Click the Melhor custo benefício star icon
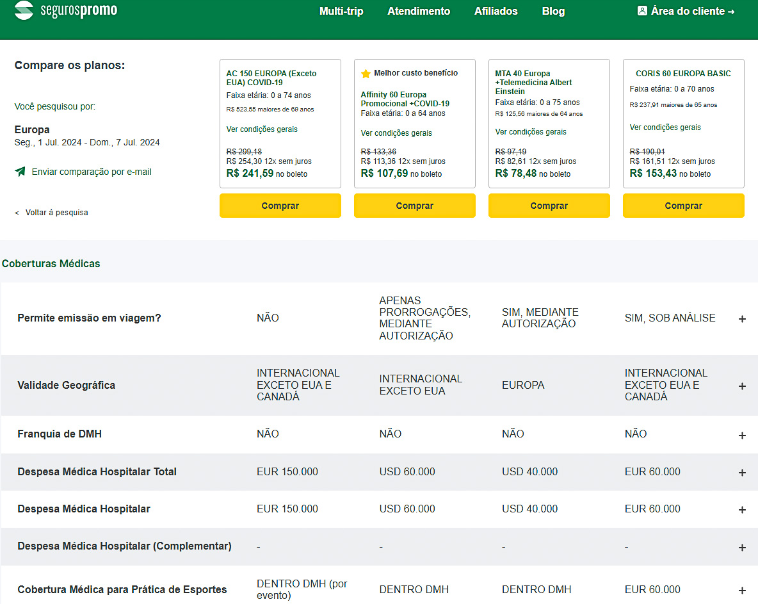 click(x=366, y=74)
